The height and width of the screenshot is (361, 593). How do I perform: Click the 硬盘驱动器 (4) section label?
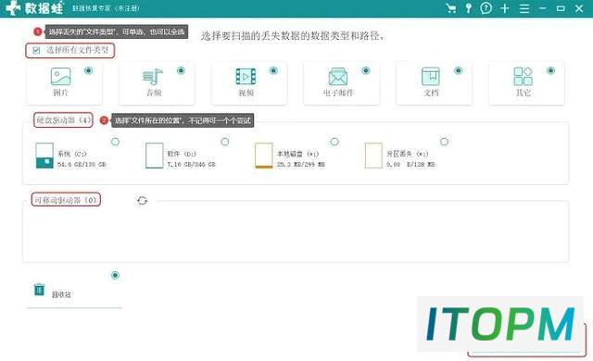point(64,120)
